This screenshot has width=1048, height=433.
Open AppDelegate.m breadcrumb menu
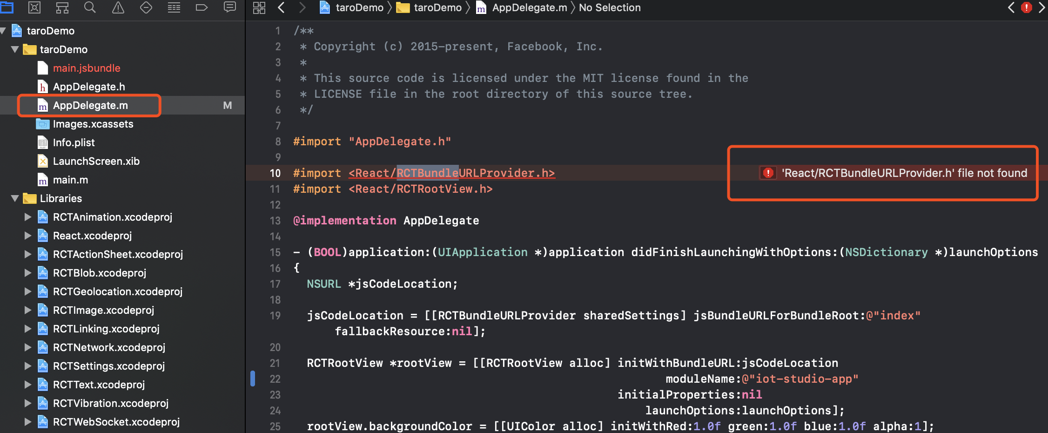(x=529, y=7)
